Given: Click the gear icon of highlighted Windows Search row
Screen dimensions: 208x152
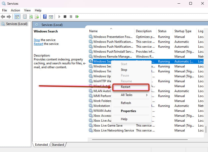Looking at the screenshot, I should pyautogui.click(x=91, y=61).
